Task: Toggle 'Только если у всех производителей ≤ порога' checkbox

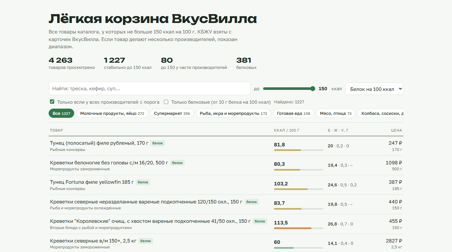Action: [52, 102]
